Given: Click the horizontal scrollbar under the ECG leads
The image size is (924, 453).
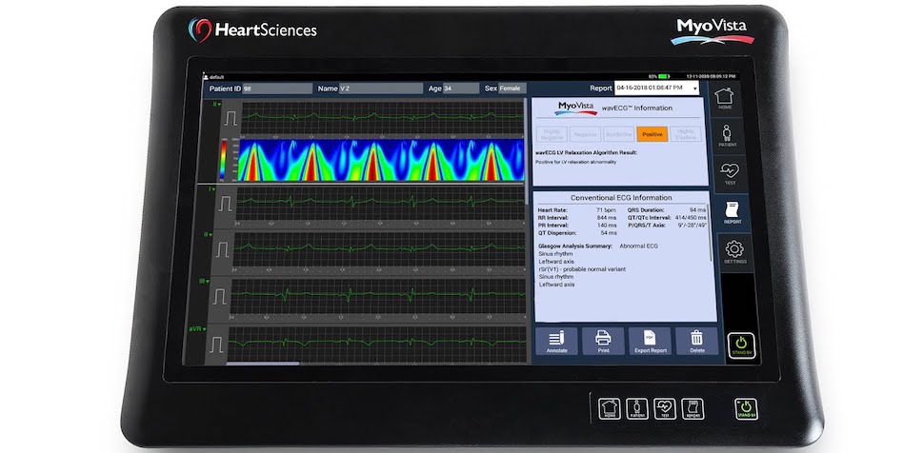Looking at the screenshot, I should point(262,364).
